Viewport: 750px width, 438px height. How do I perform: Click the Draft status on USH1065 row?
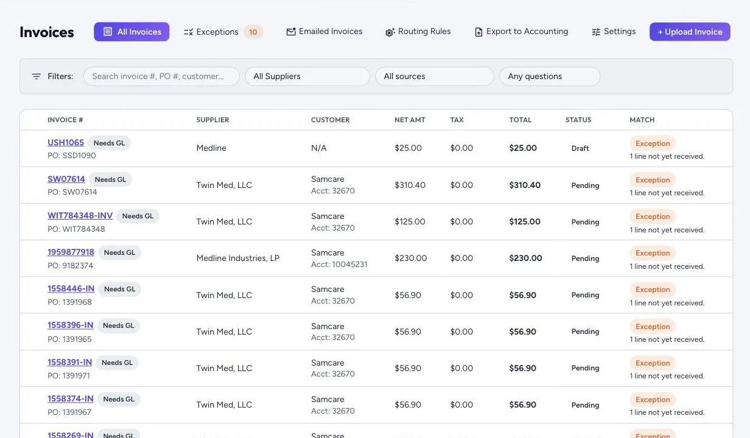tap(580, 148)
